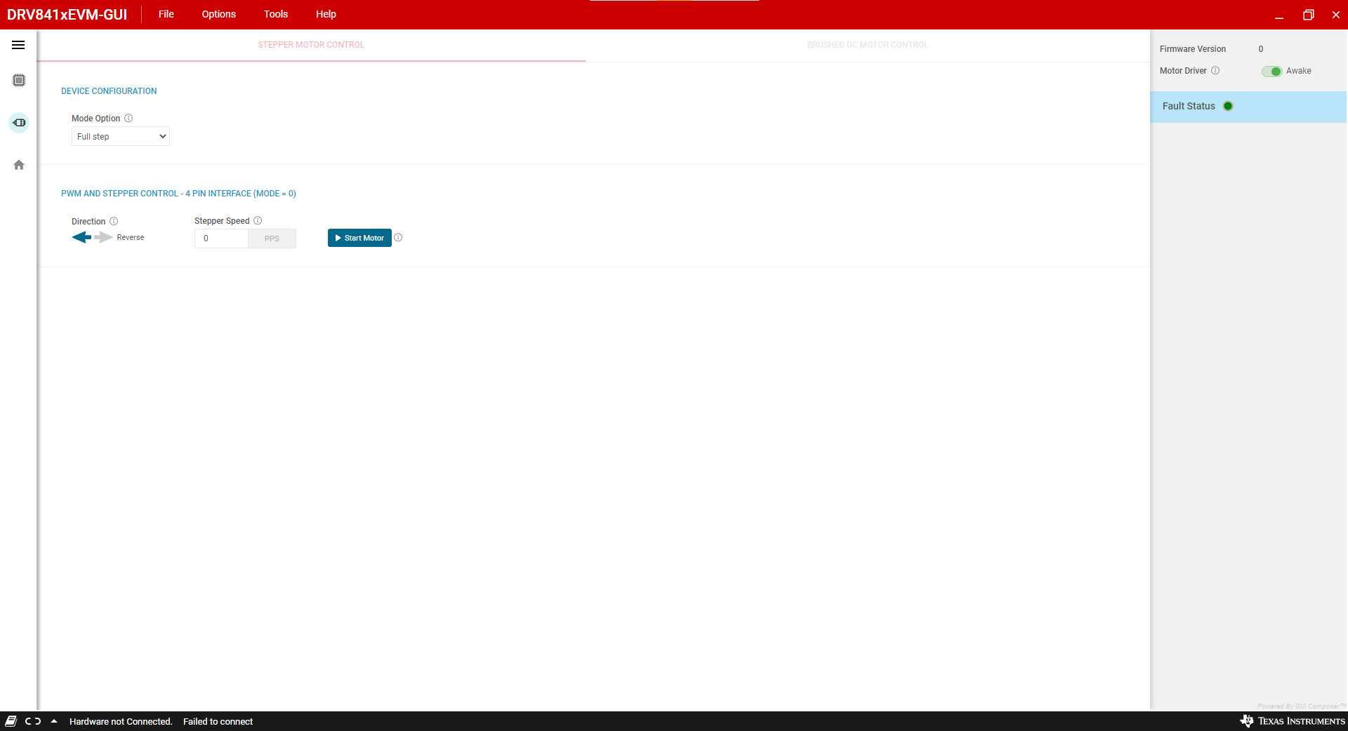Open the chip device page in sidebar
This screenshot has height=731, width=1348.
[x=19, y=81]
